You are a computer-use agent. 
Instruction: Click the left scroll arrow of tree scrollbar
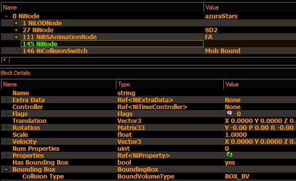tap(4, 60)
